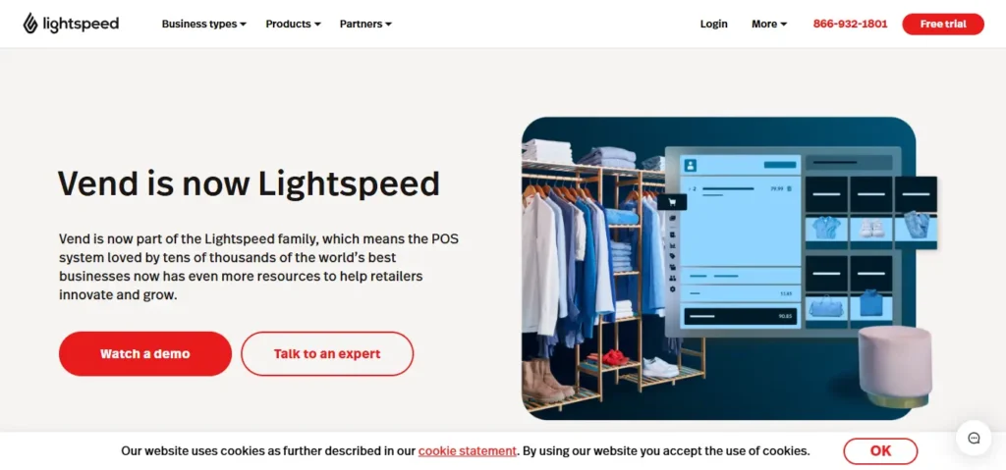Open the cookie statement link
This screenshot has height=470, width=1006.
click(467, 450)
